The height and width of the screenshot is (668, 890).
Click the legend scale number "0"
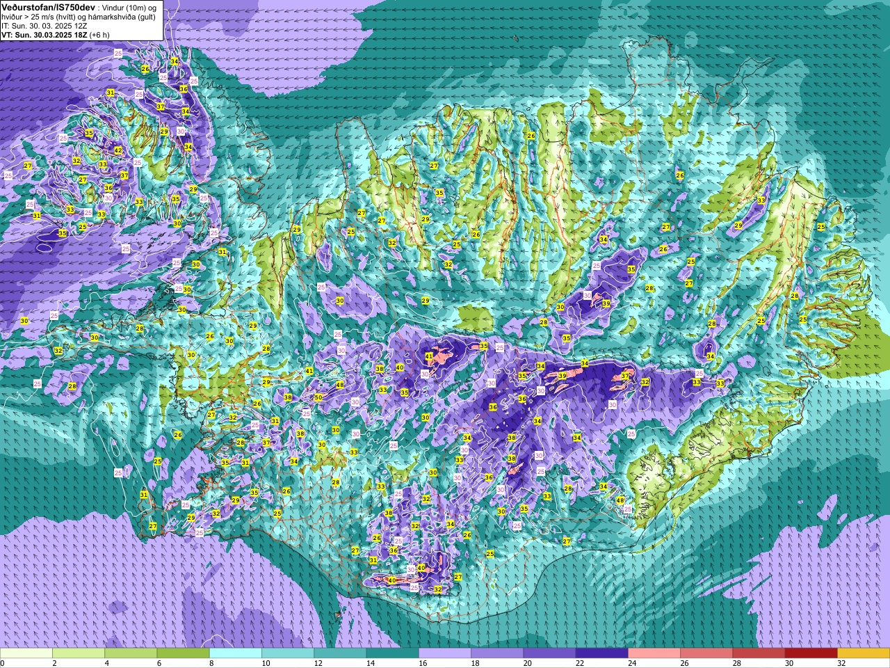coord(2,663)
